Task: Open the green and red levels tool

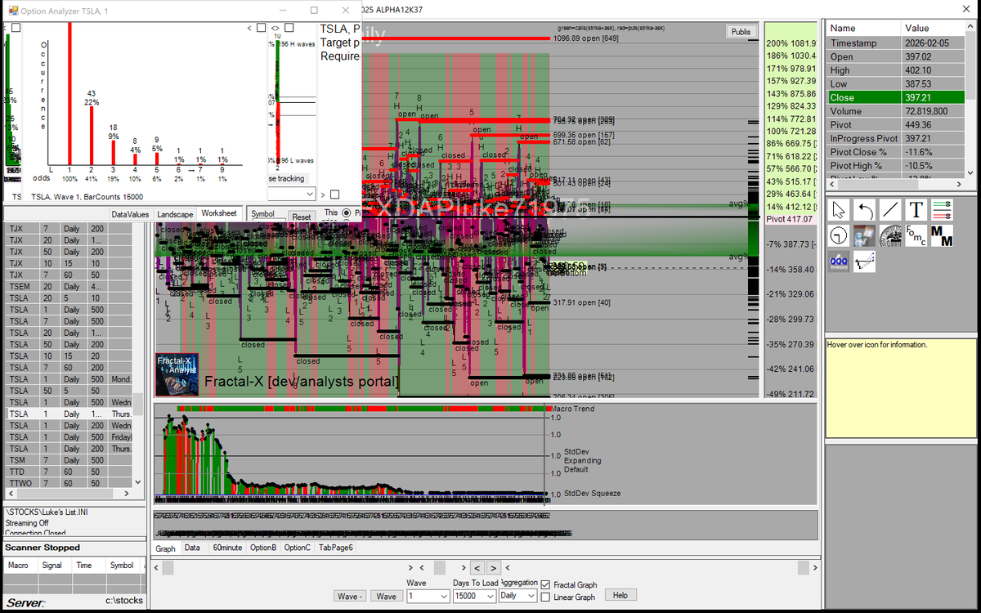Action: pyautogui.click(x=942, y=210)
